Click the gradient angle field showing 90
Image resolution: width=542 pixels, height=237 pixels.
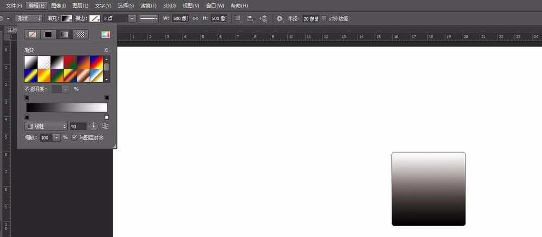(77, 126)
